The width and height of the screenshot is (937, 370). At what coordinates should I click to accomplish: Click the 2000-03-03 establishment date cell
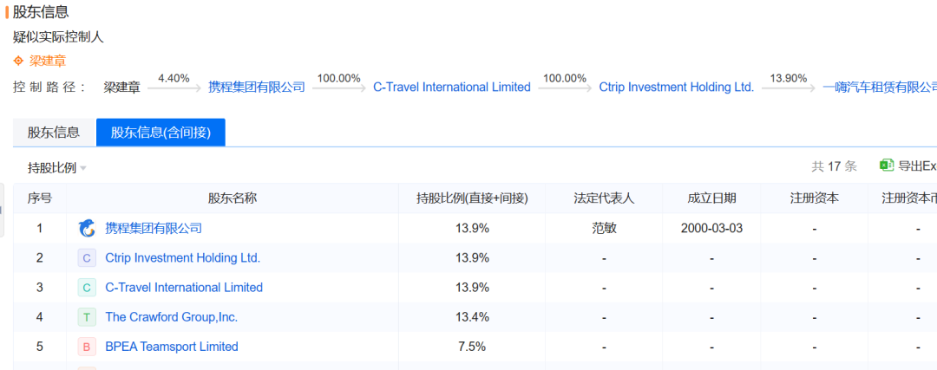coord(711,228)
